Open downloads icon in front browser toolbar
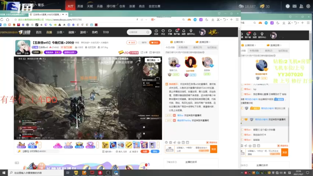The height and width of the screenshot is (176, 313). point(213,20)
